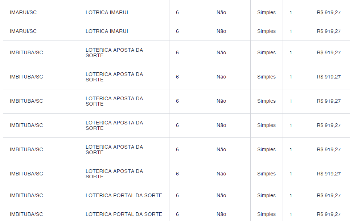The image size is (353, 221).
Task: Click R$ 919,27 prize in bottom row
Action: [329, 214]
